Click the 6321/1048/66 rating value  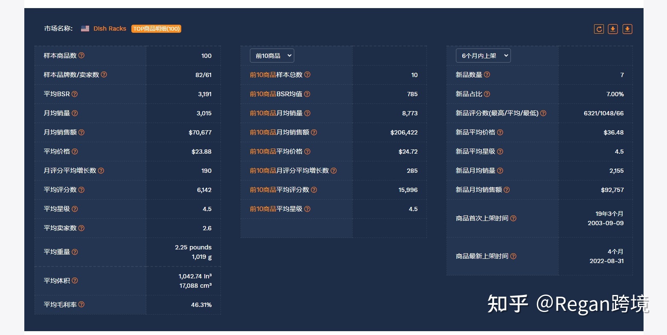pos(604,113)
